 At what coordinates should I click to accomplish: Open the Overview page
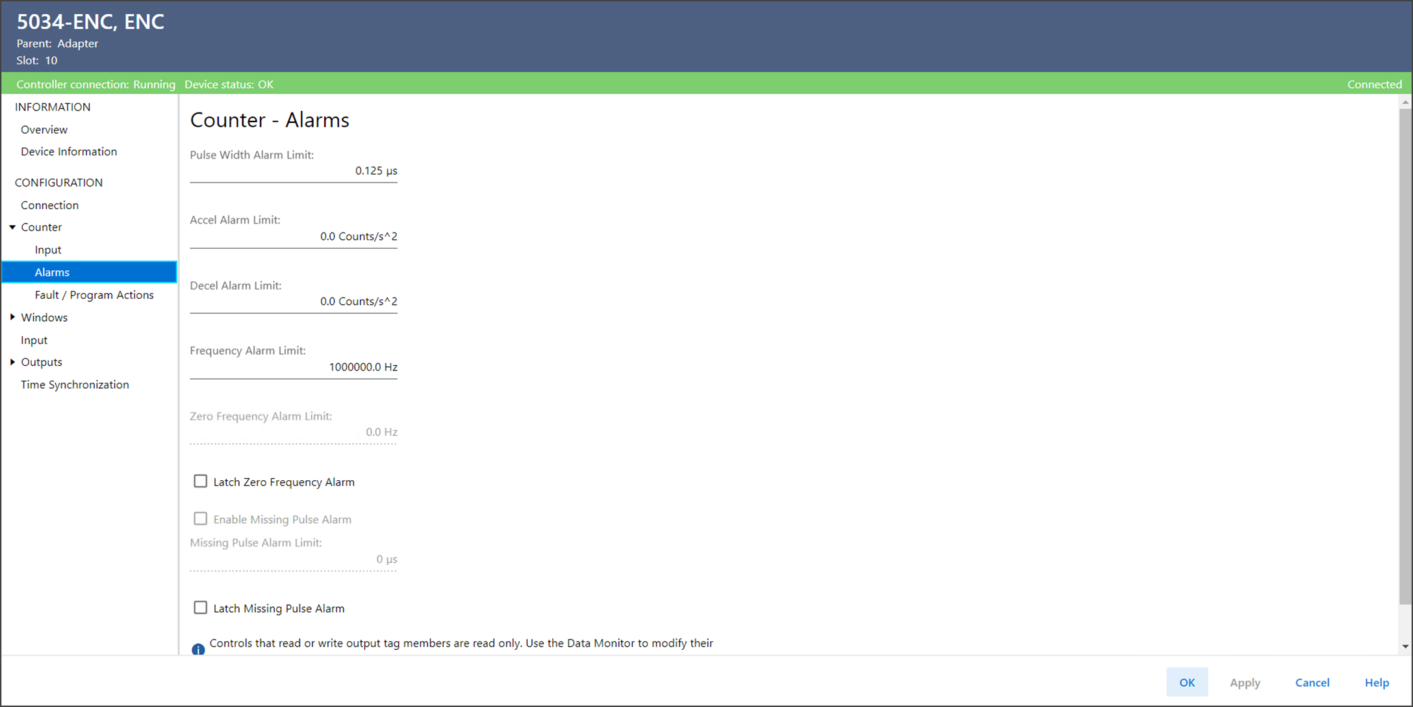pos(44,129)
